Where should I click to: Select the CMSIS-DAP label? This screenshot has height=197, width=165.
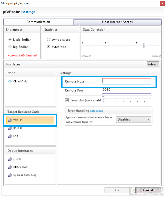[20, 167]
